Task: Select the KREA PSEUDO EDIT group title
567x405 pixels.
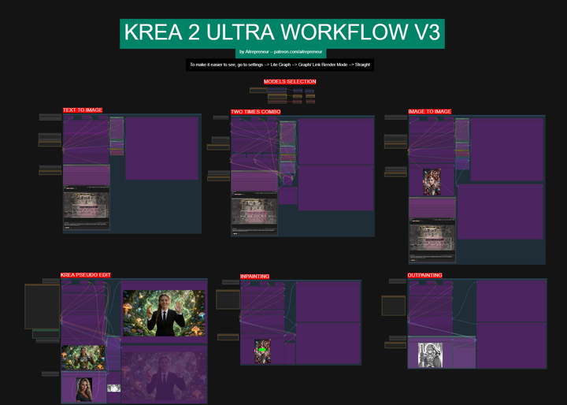Action: pos(86,275)
